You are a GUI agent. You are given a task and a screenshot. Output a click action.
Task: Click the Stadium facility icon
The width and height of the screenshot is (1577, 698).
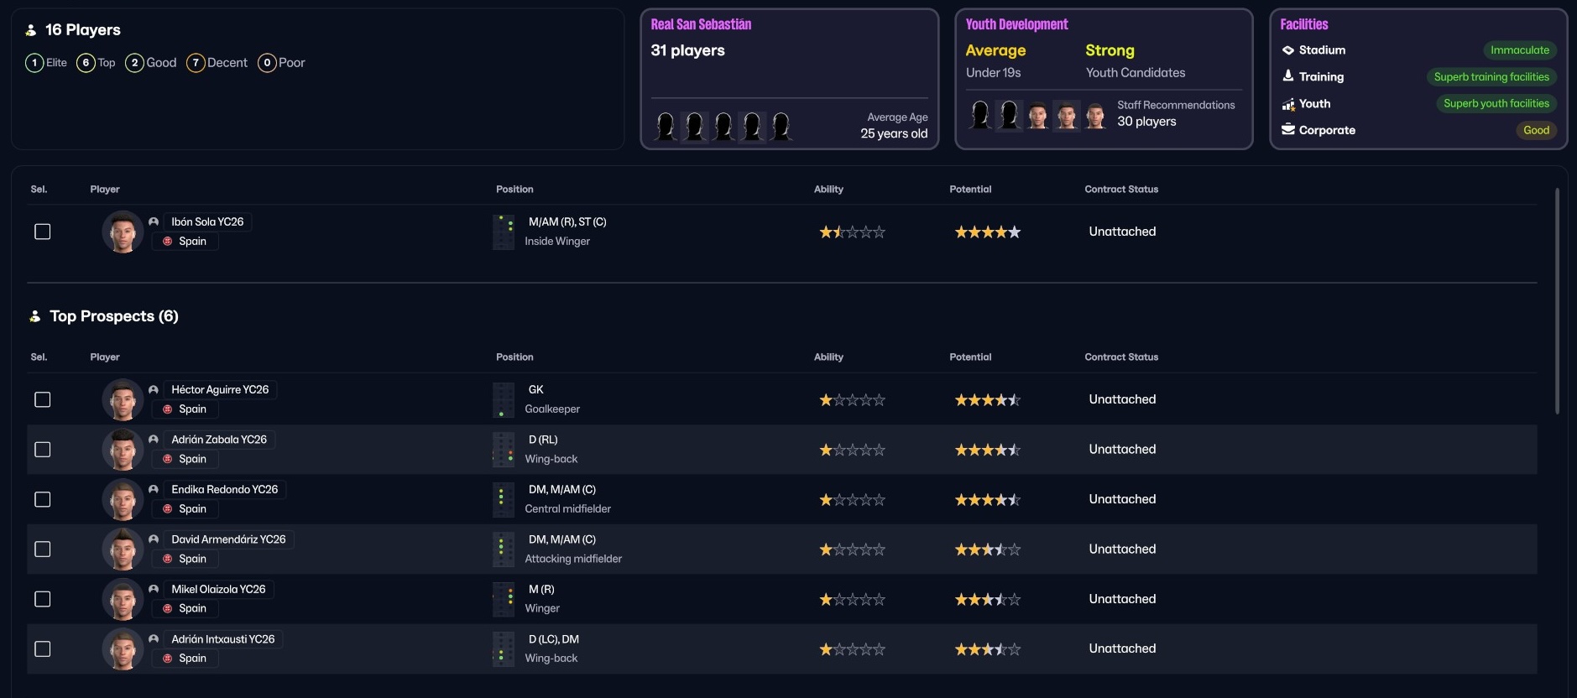[x=1287, y=50]
